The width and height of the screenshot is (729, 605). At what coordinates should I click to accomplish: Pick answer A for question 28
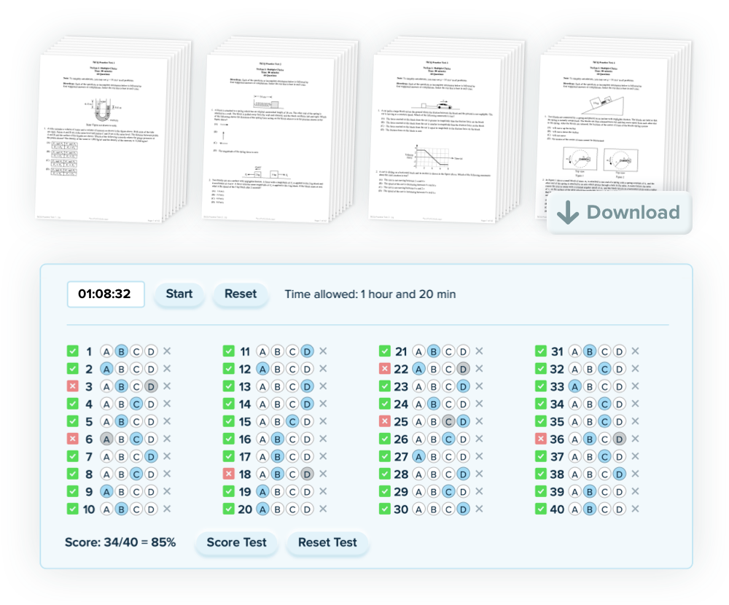[419, 475]
